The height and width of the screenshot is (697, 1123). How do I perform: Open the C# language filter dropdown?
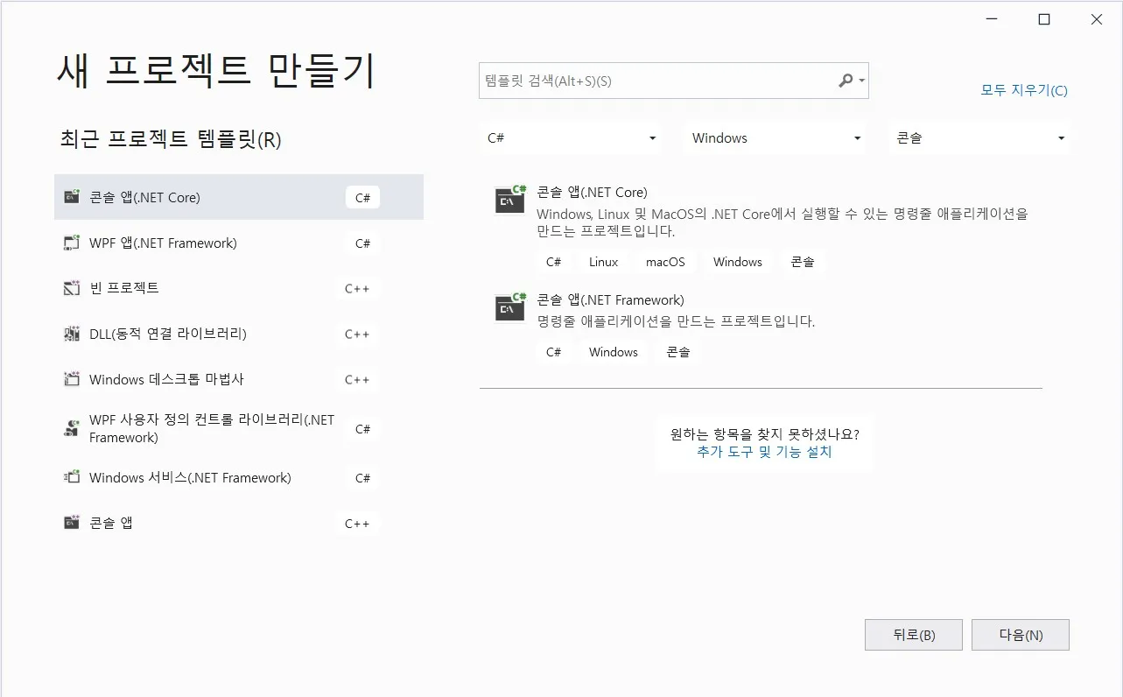click(572, 137)
